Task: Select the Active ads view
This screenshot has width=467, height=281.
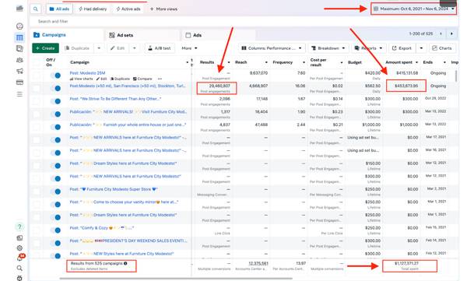Action: point(128,9)
